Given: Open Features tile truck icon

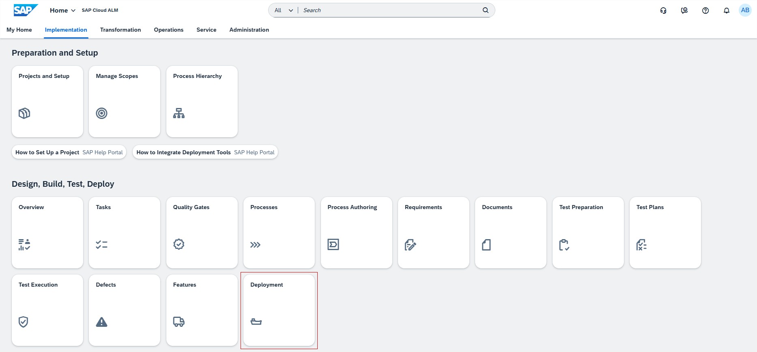Looking at the screenshot, I should pyautogui.click(x=178, y=322).
